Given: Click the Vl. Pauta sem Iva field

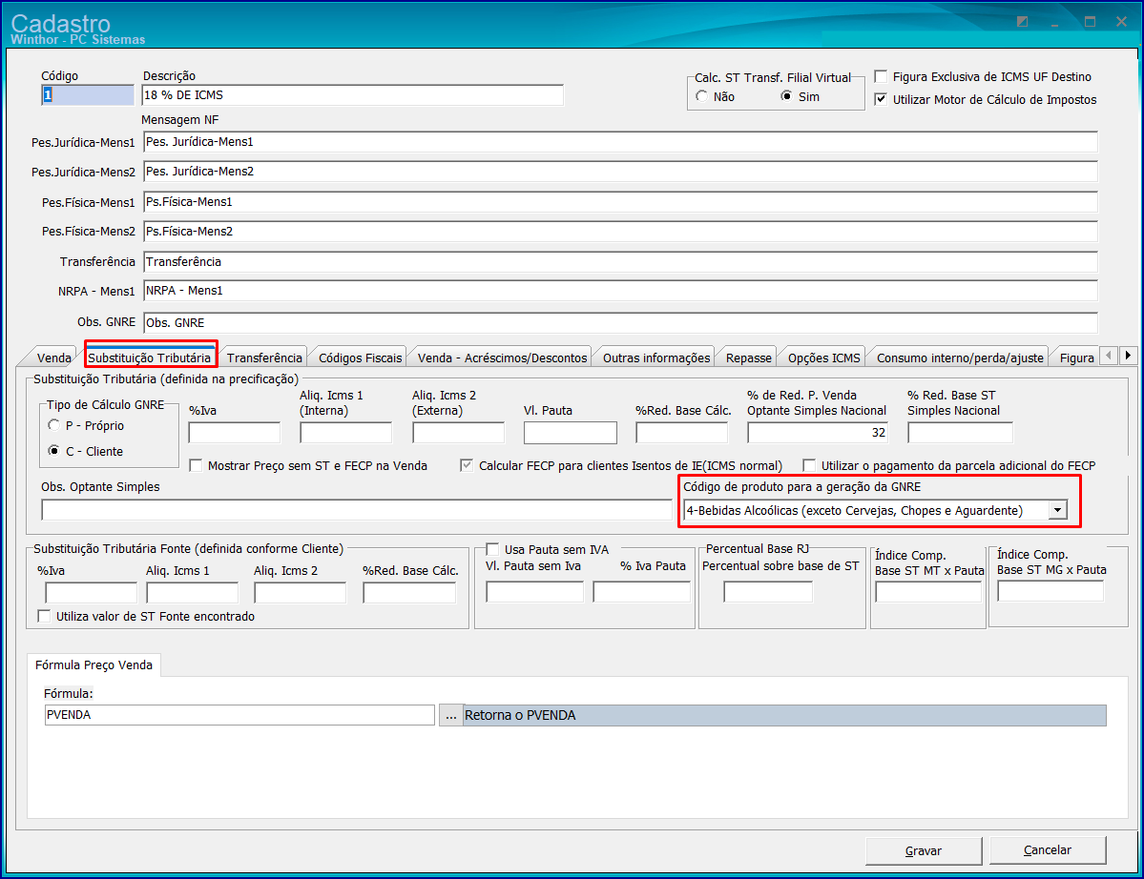Looking at the screenshot, I should click(535, 592).
